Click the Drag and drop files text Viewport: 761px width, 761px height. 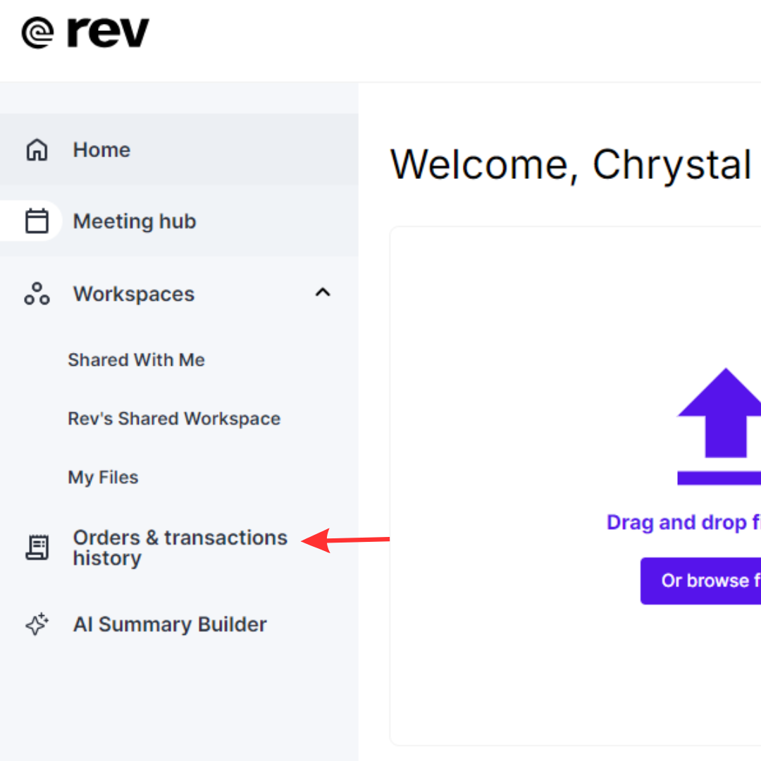pyautogui.click(x=683, y=523)
